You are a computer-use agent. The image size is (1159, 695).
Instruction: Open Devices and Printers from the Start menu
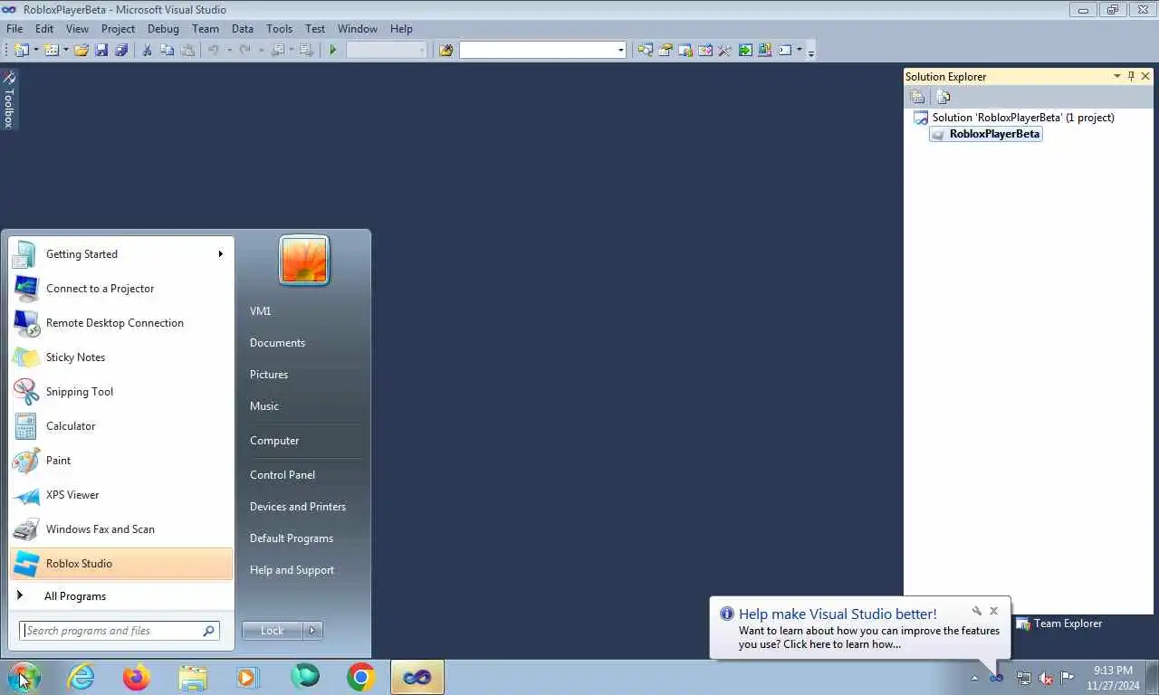(298, 507)
